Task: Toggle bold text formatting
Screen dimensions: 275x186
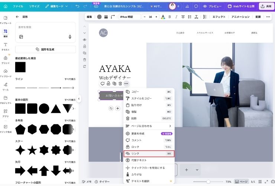Action: pos(170,17)
